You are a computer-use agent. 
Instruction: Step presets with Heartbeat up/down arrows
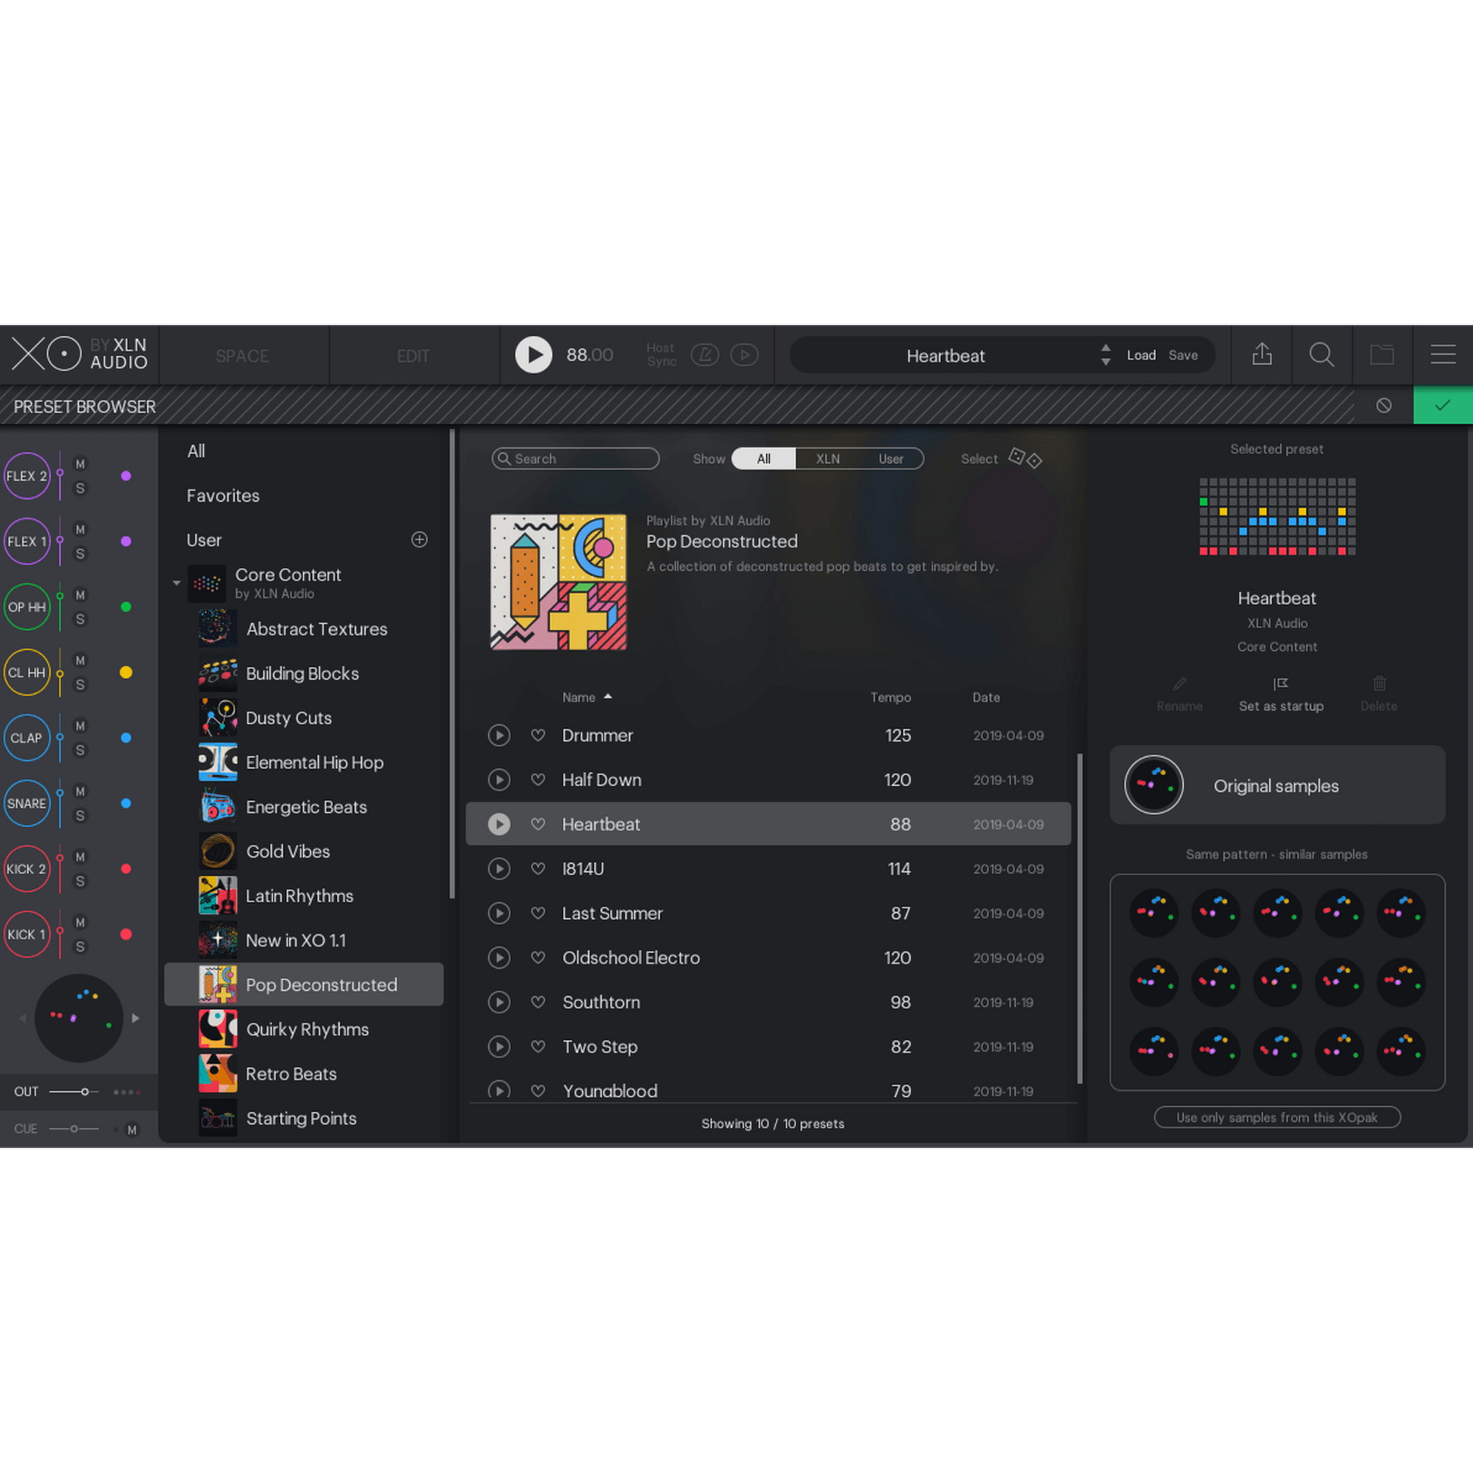(1106, 354)
